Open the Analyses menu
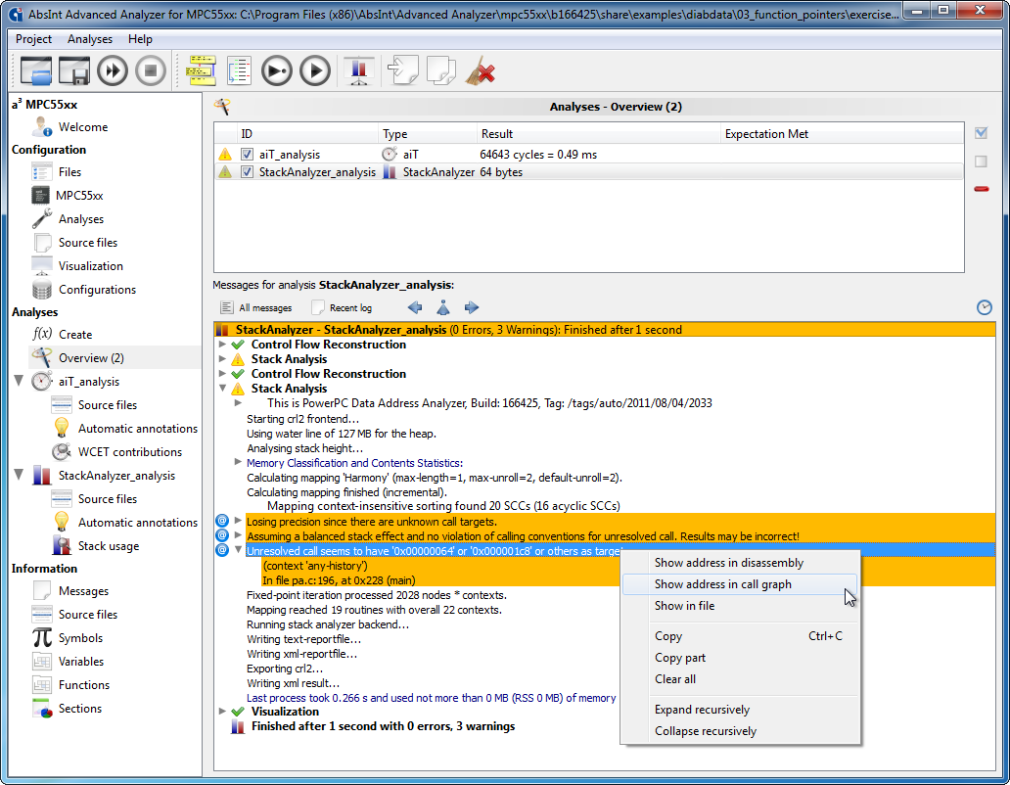 [x=89, y=39]
